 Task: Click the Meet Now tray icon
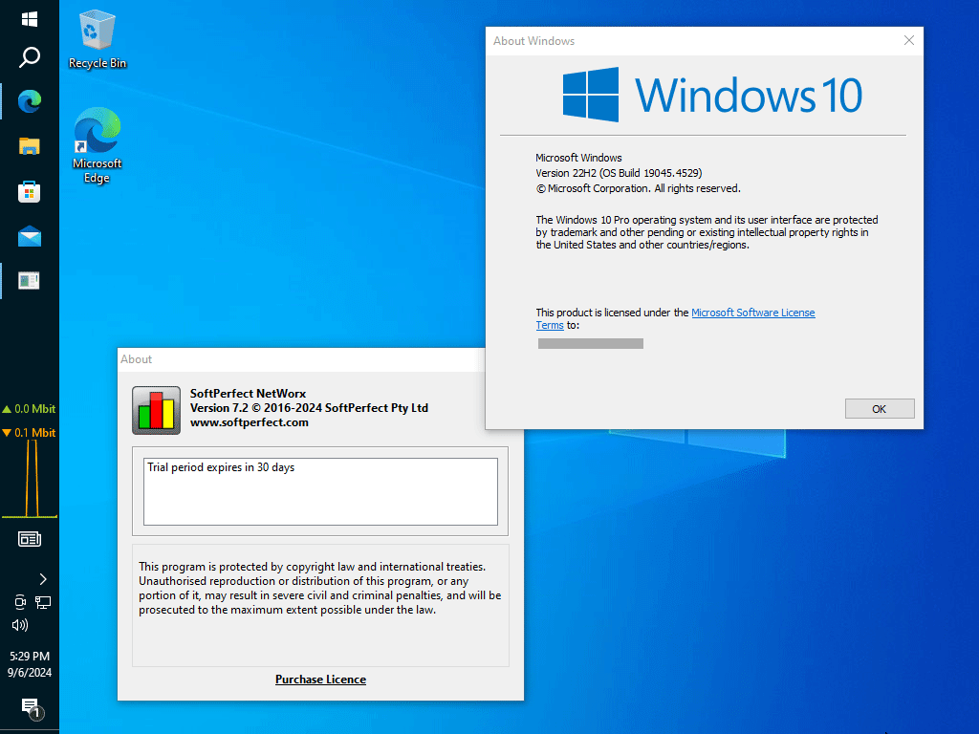pyautogui.click(x=20, y=602)
